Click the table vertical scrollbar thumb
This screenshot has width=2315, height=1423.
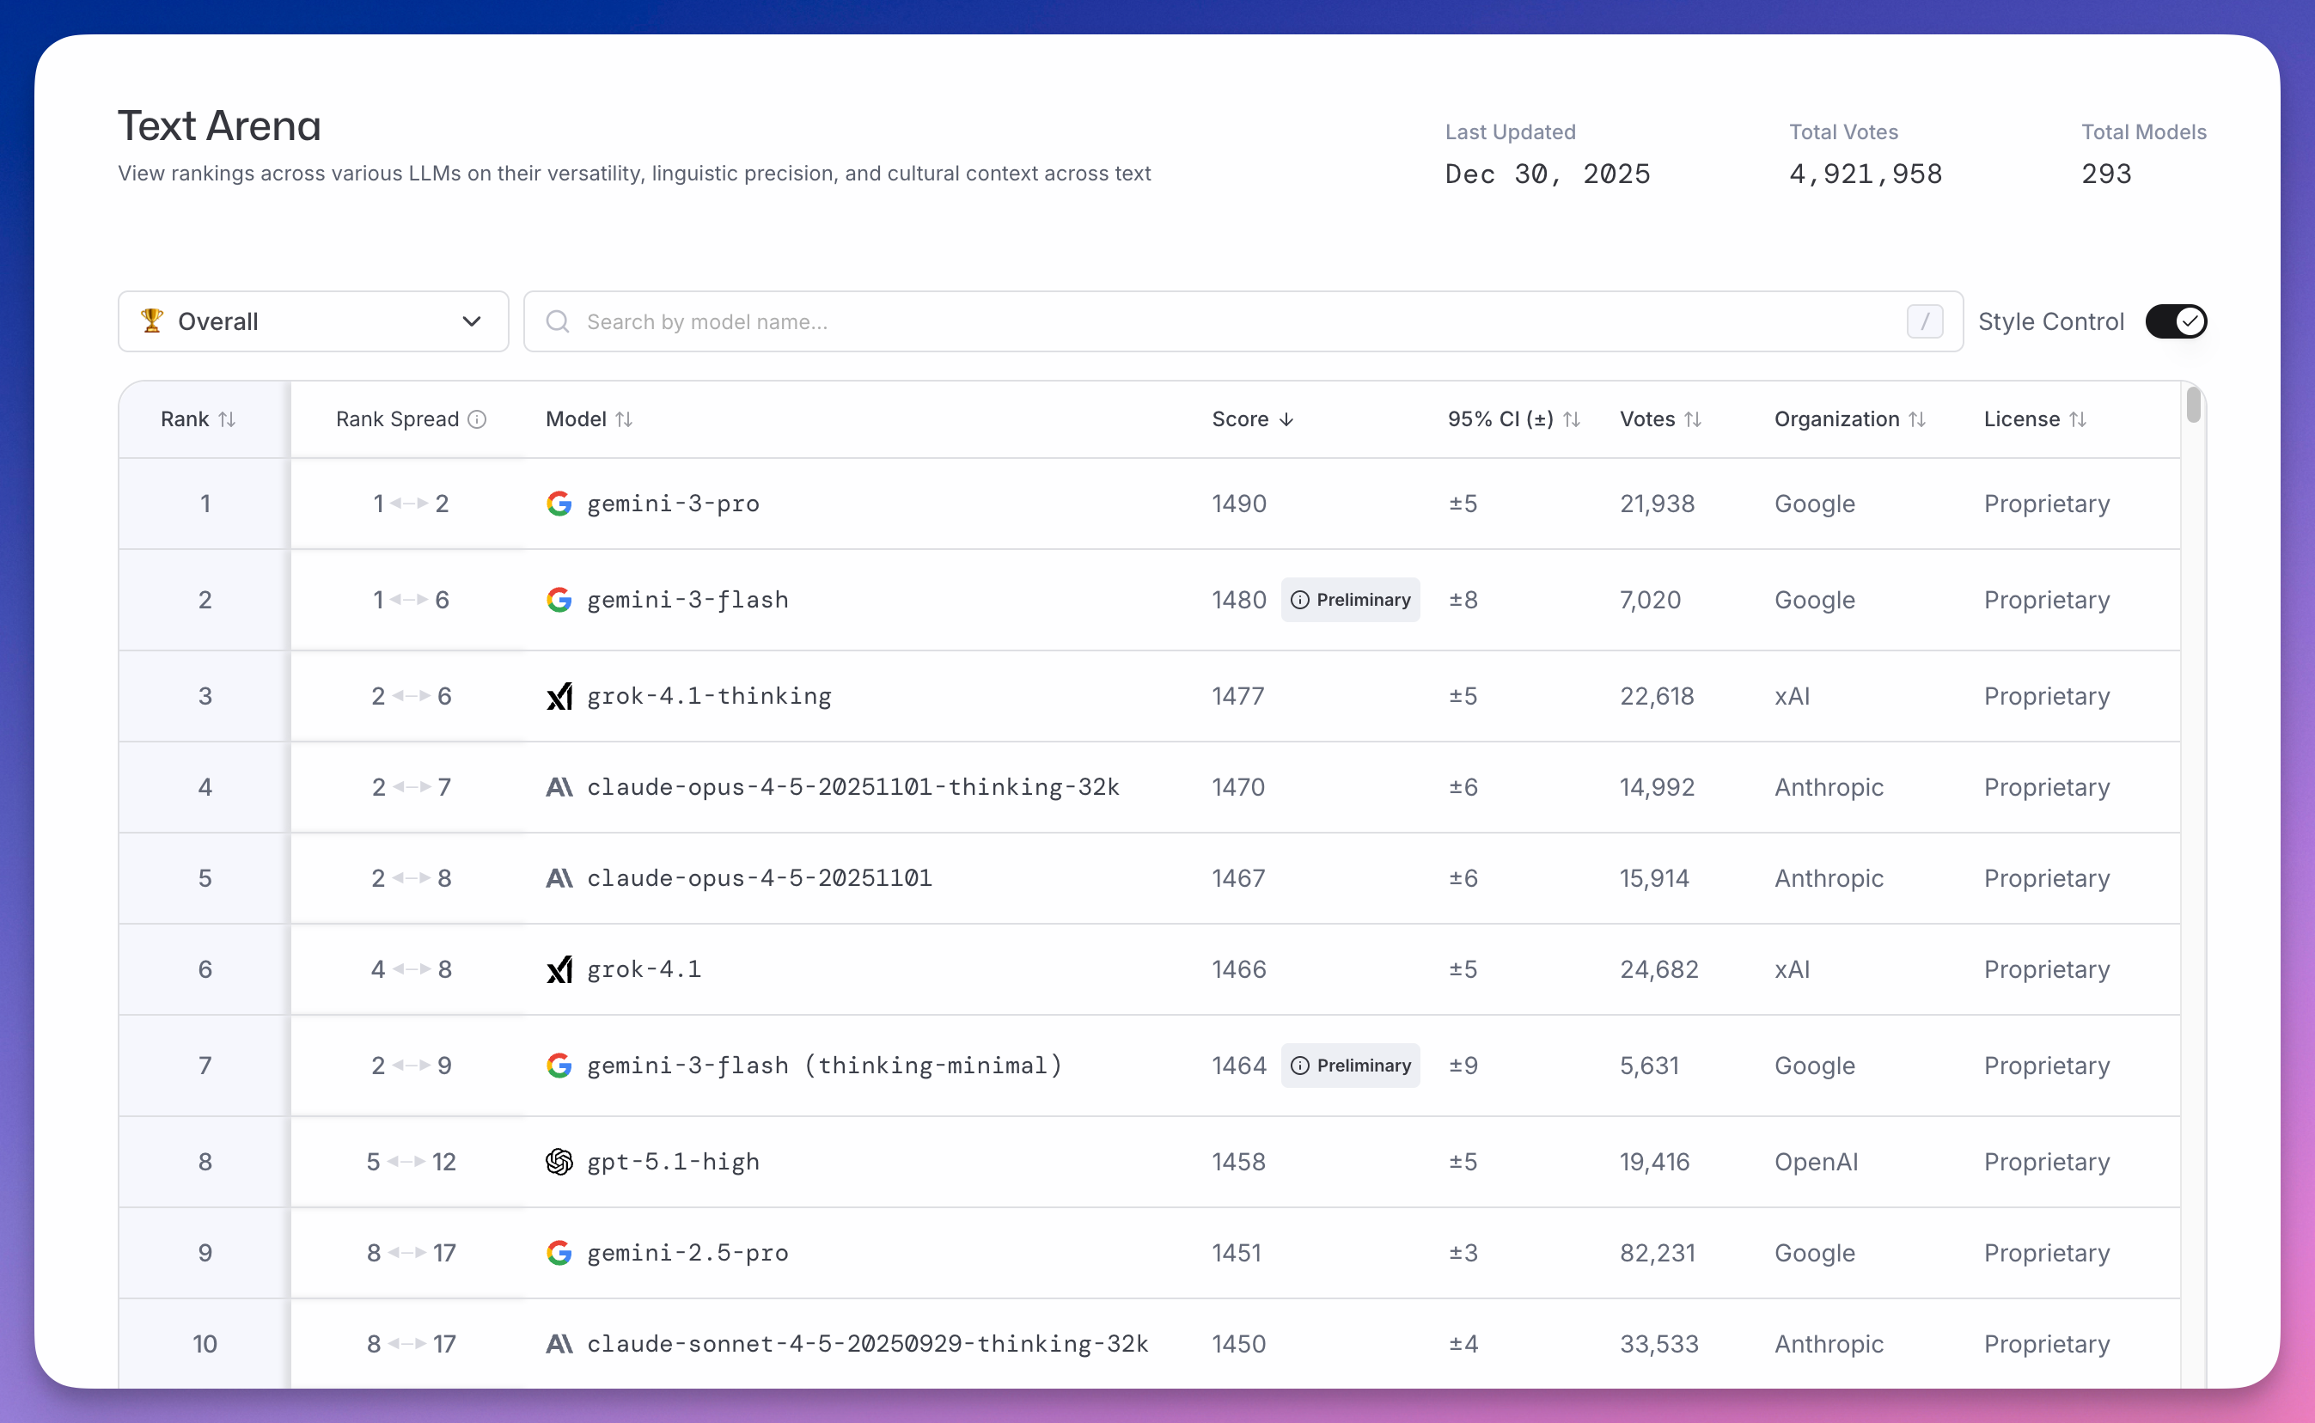(2193, 406)
